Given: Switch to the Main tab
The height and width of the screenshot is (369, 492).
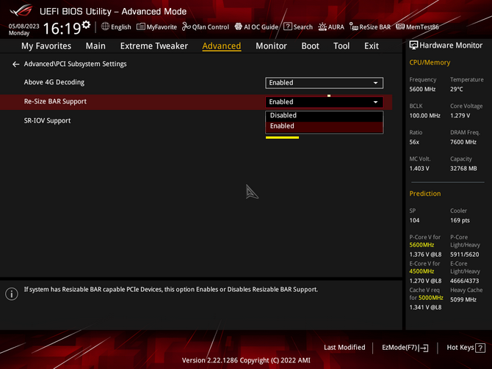Looking at the screenshot, I should 95,46.
